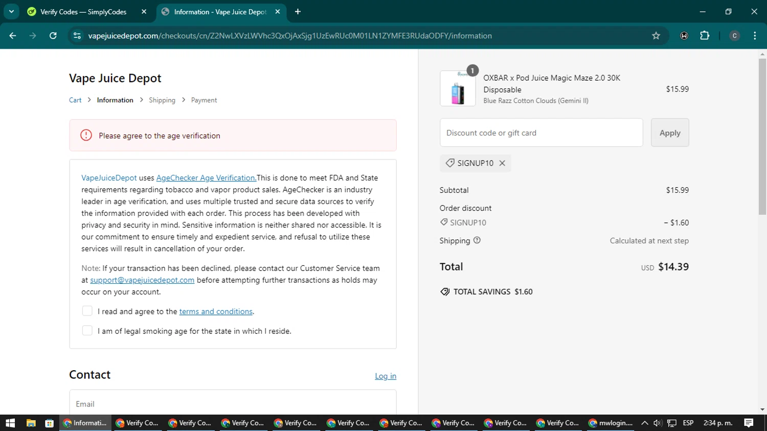
Task: Apply the discount code
Action: click(x=670, y=133)
